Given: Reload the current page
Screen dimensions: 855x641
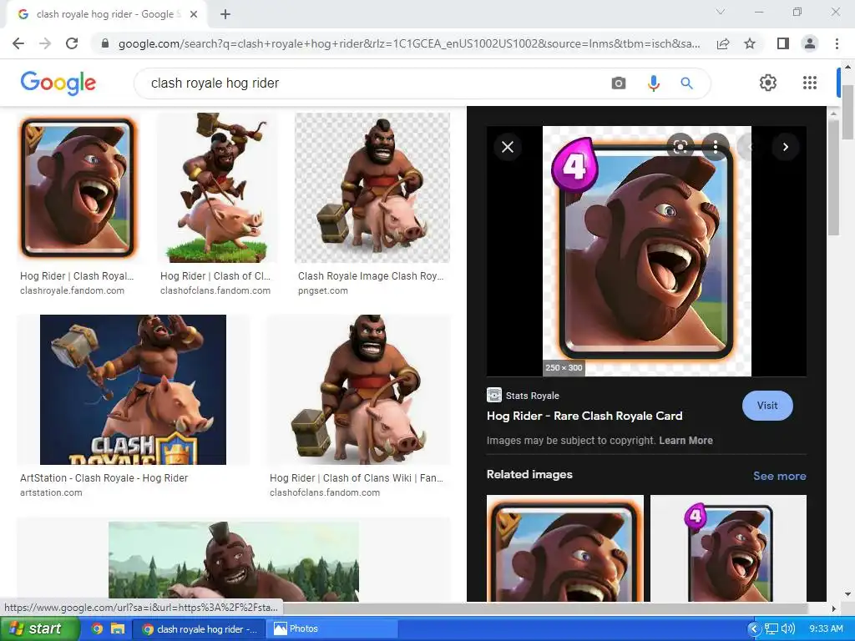Looking at the screenshot, I should tap(72, 43).
